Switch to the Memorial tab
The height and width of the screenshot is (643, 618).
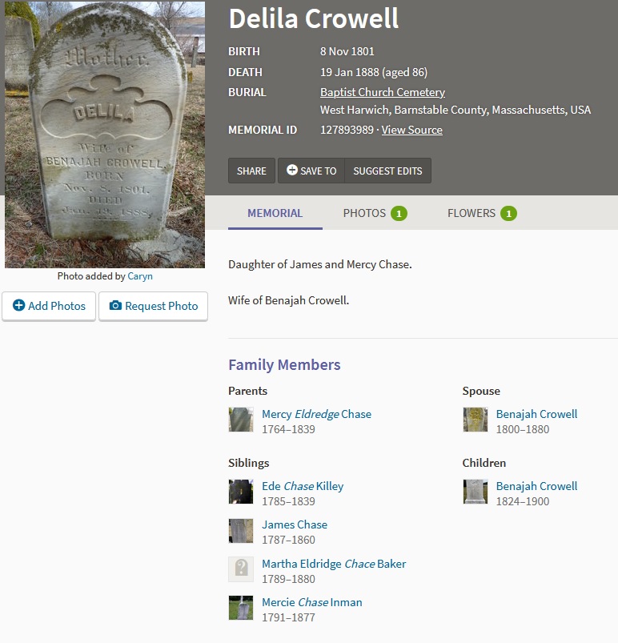click(275, 213)
